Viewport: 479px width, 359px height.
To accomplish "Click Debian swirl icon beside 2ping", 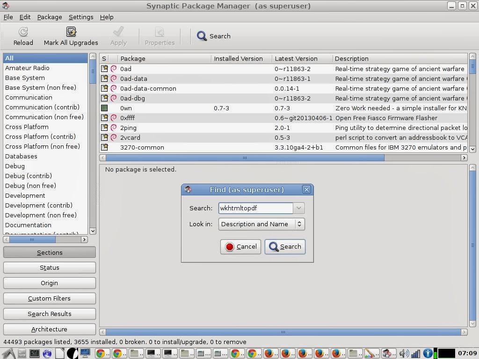I will pyautogui.click(x=114, y=128).
